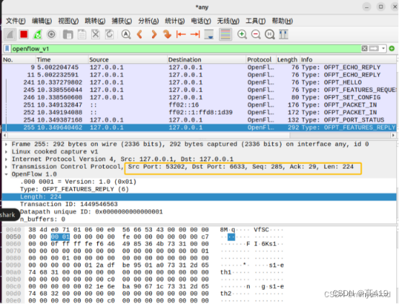Restart the current capture
The width and height of the screenshot is (399, 304).
click(x=37, y=34)
